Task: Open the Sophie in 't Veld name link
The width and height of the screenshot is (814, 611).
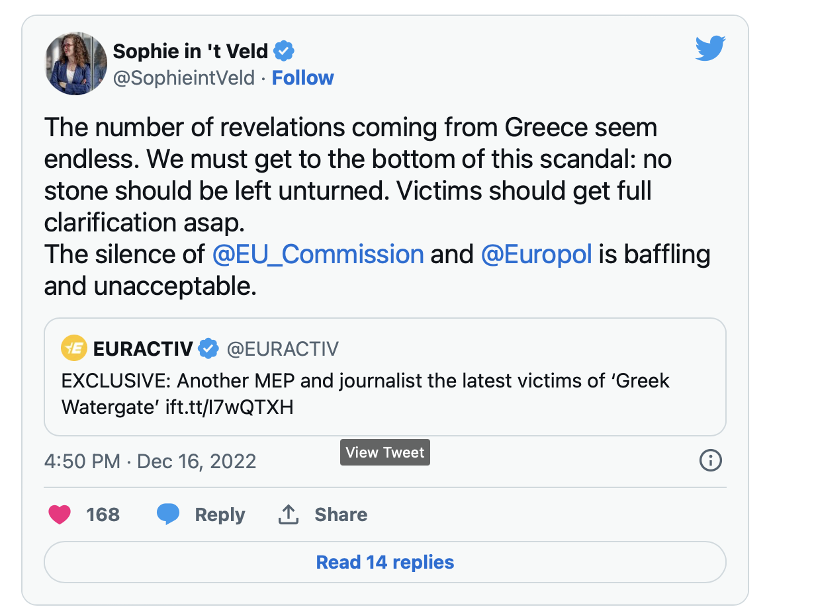Action: pos(191,50)
